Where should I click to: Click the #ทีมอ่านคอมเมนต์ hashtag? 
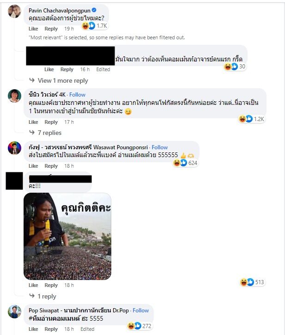point(54,318)
